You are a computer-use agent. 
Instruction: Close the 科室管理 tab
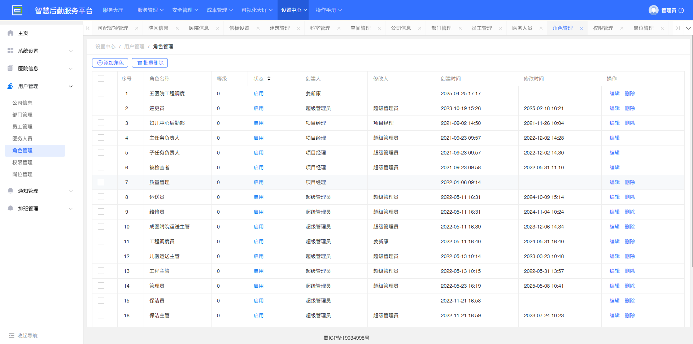point(339,28)
